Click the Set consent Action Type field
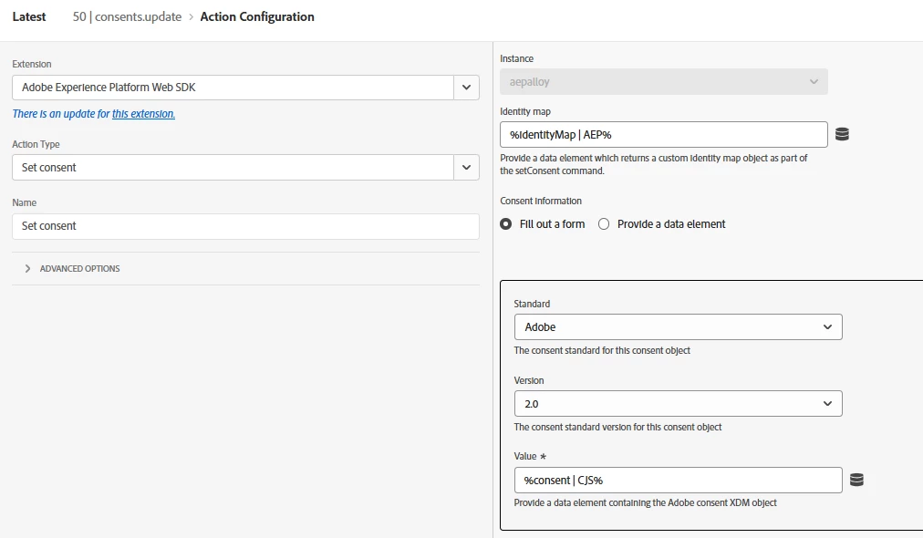 coord(233,168)
